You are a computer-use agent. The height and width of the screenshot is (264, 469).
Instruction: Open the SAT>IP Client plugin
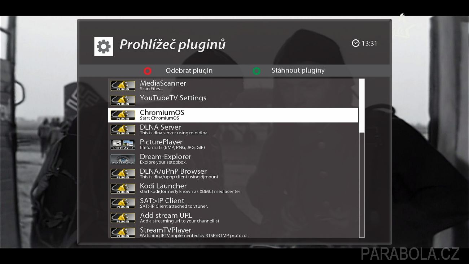(233, 203)
